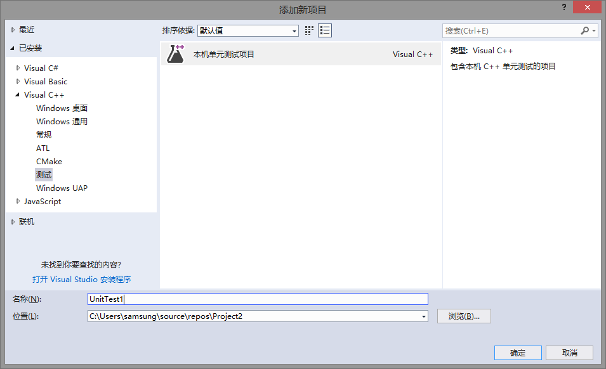Collapse the 已安装 section
This screenshot has width=606, height=369.
pos(12,48)
